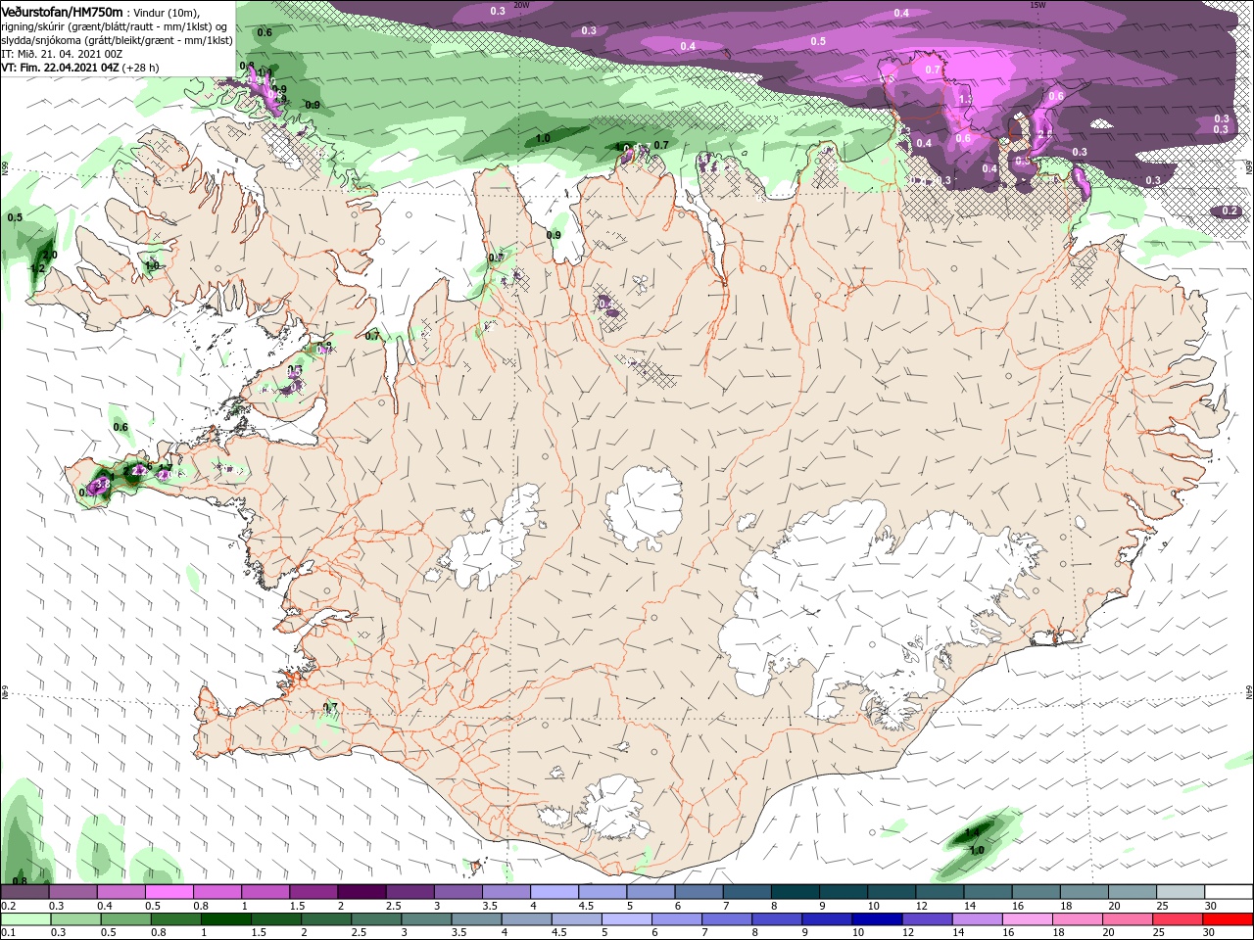Click the 1.3 snowfall value in northeast
The image size is (1254, 940).
[965, 99]
